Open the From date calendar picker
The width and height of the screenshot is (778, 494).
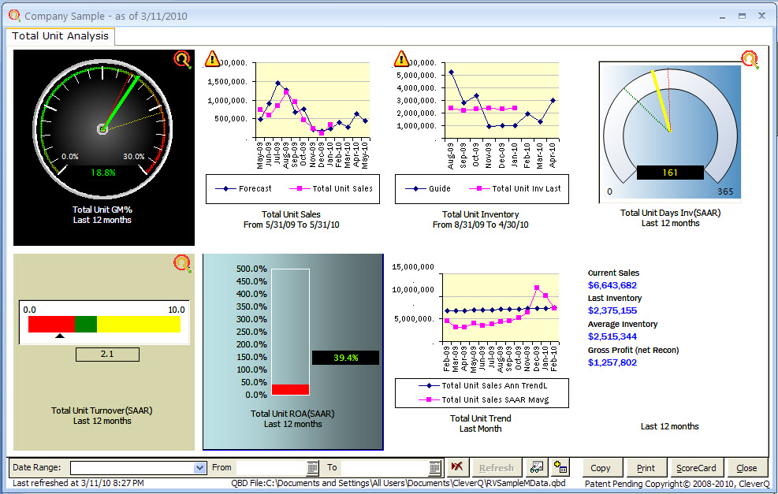pos(313,468)
